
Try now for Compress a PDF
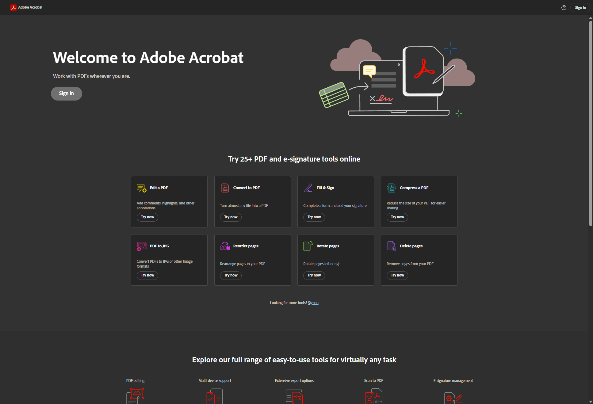397,217
